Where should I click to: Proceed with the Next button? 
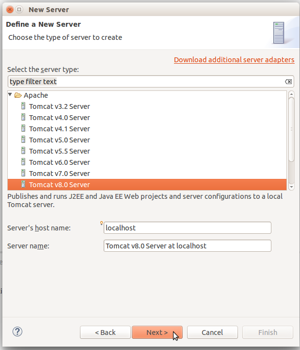coord(157,332)
